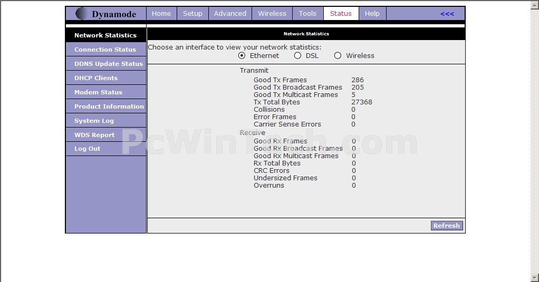This screenshot has height=282, width=539.
Task: Open the Tools tab
Action: click(307, 13)
